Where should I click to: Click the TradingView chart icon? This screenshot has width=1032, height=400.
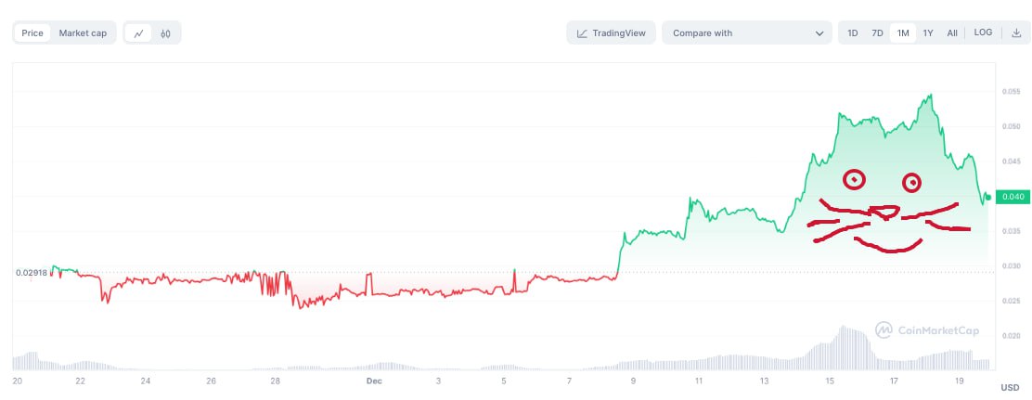pyautogui.click(x=582, y=33)
